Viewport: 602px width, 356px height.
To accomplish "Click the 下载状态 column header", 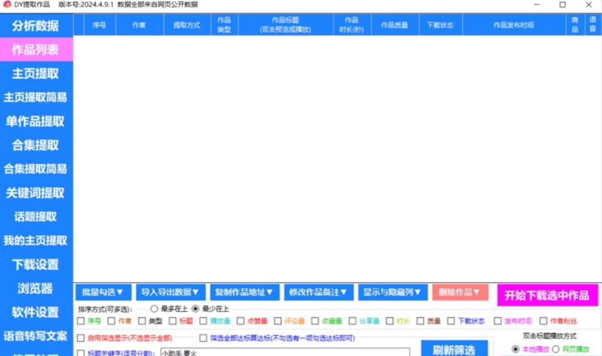I will click(440, 25).
